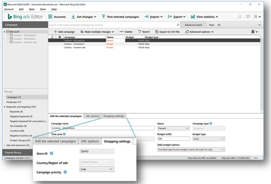Open the Get changes dropdown

point(84,17)
